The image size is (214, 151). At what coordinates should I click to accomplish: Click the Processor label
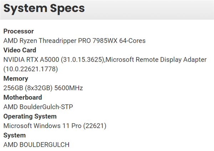pyautogui.click(x=19, y=31)
